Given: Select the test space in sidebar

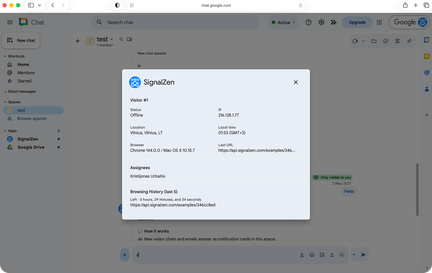Looking at the screenshot, I should [33, 110].
